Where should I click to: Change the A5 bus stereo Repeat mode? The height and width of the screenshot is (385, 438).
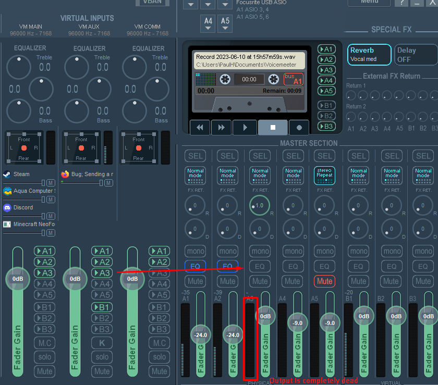[x=324, y=175]
